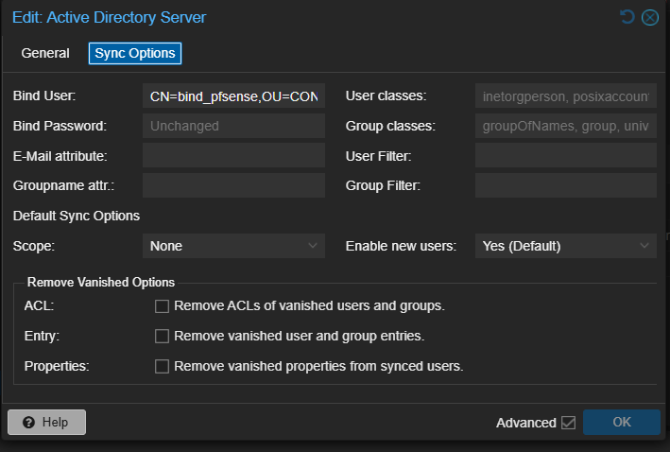This screenshot has width=670, height=452.
Task: Uncheck the Advanced checkbox
Action: 568,423
